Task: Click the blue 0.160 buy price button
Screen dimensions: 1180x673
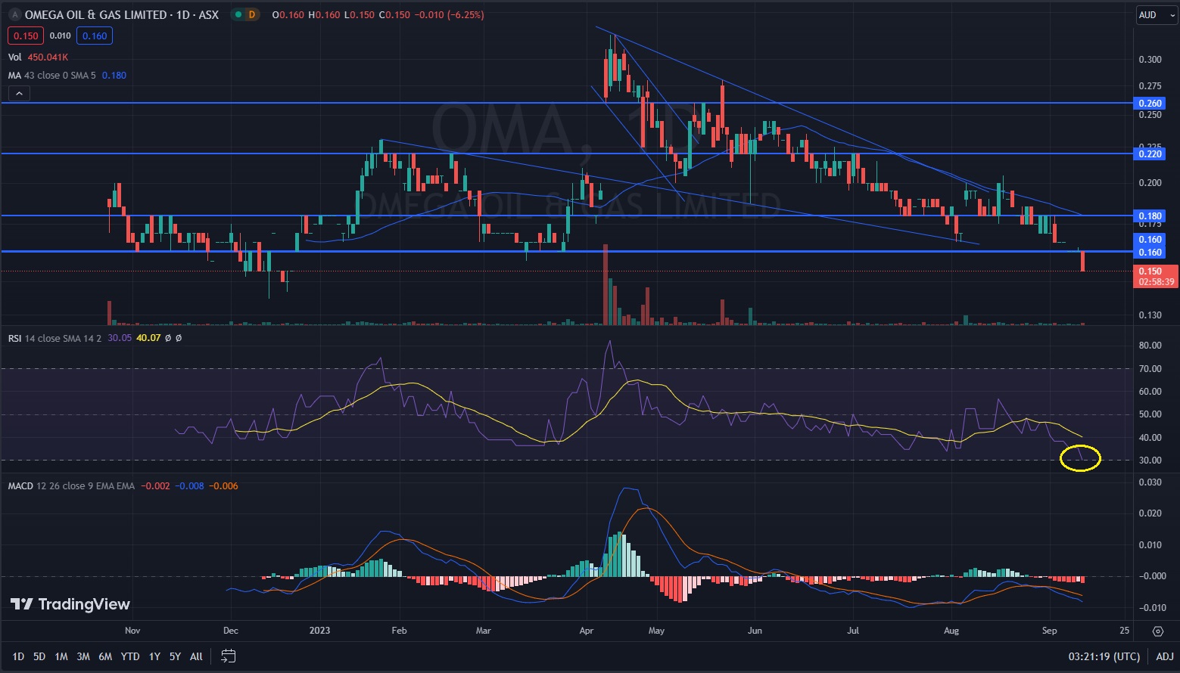Action: 95,36
